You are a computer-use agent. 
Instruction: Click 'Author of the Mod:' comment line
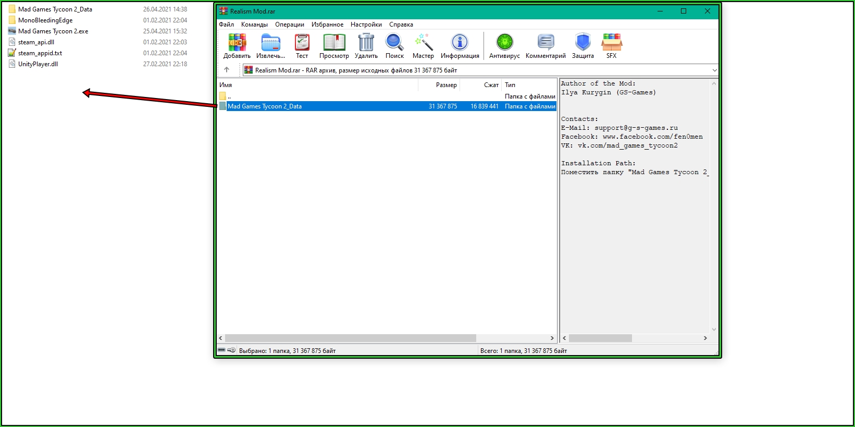point(598,83)
